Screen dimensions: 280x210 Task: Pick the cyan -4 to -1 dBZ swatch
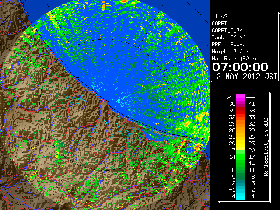point(241,196)
